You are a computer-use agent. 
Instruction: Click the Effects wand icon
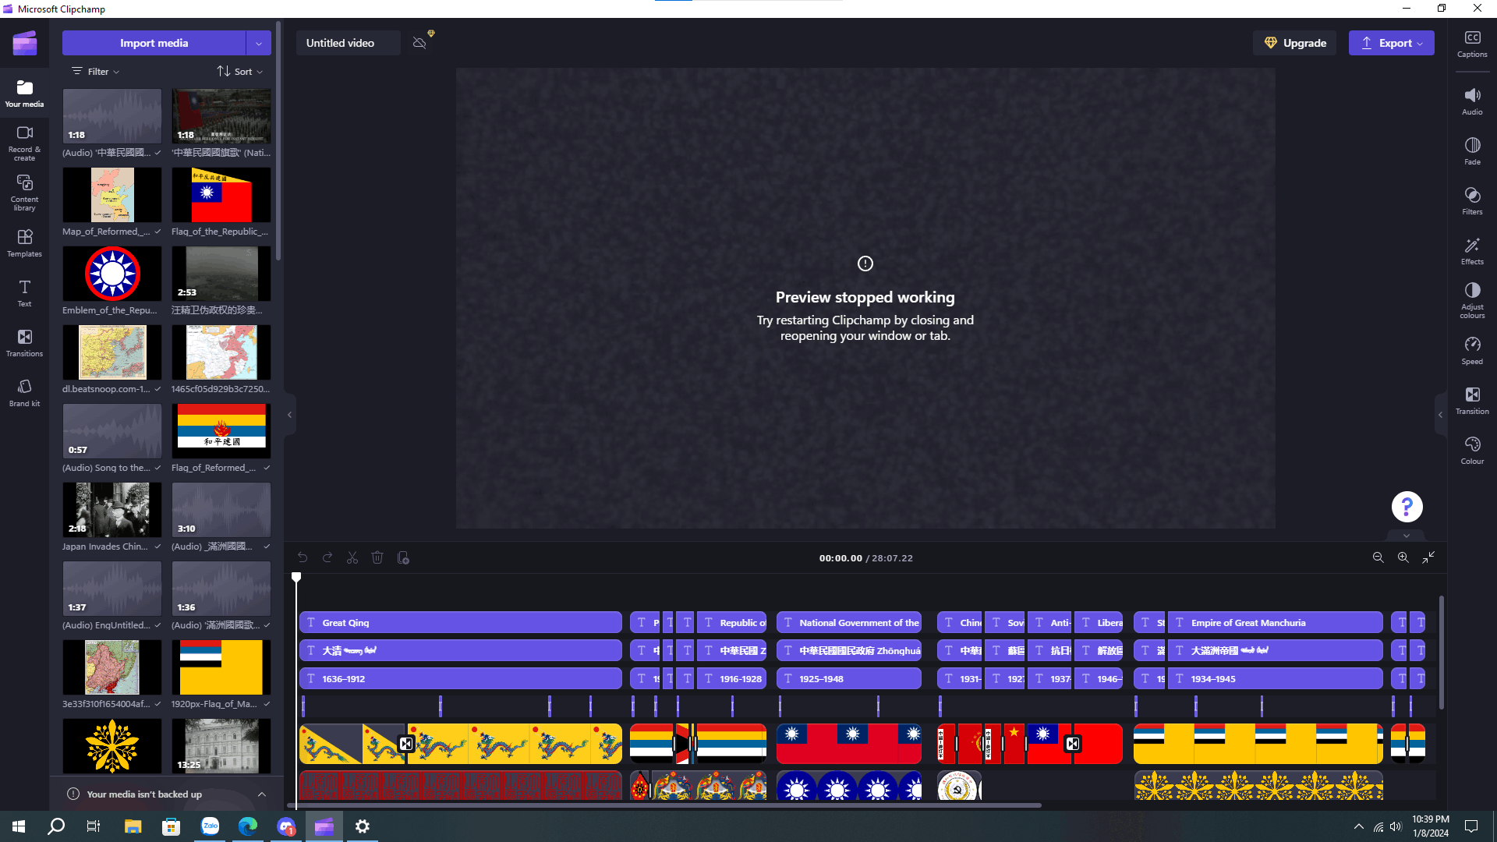1472,250
